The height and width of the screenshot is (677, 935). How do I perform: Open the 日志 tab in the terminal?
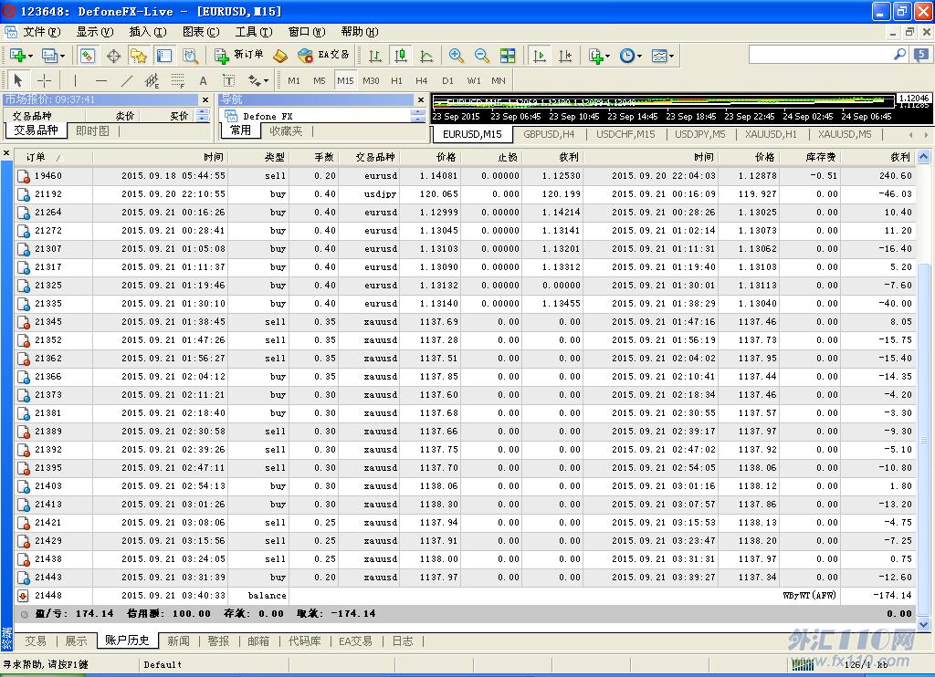point(403,641)
